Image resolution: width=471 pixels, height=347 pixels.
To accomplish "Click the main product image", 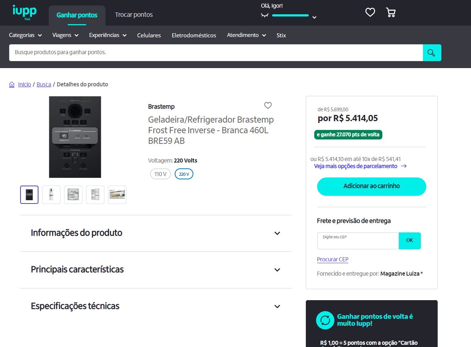I will [75, 137].
